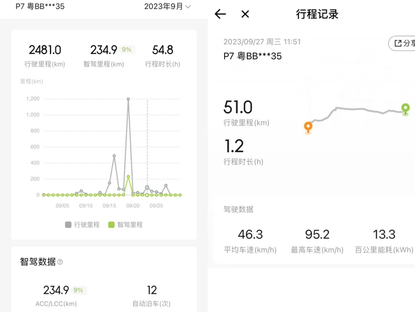Close the trip record page with X
415x312 pixels.
[x=245, y=14]
